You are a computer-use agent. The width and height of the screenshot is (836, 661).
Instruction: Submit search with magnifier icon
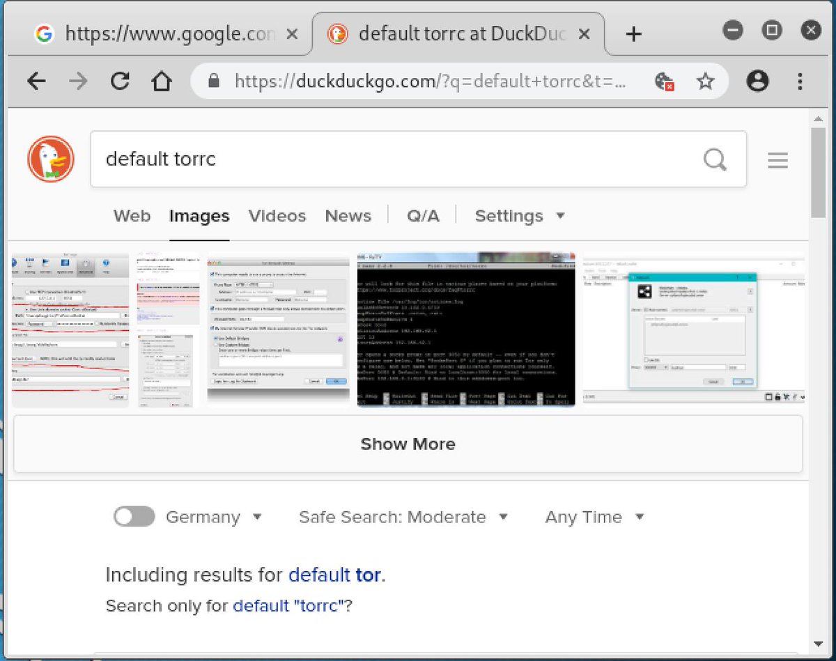(715, 160)
